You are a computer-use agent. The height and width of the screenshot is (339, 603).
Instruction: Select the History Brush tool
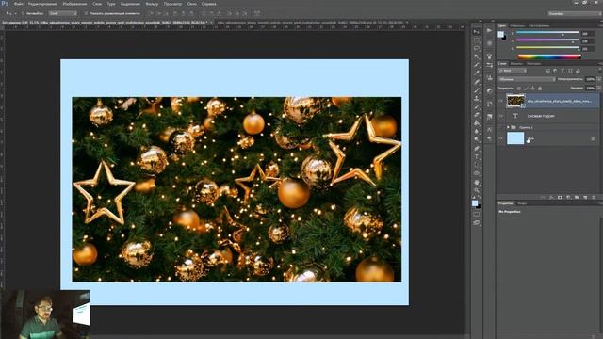(477, 106)
